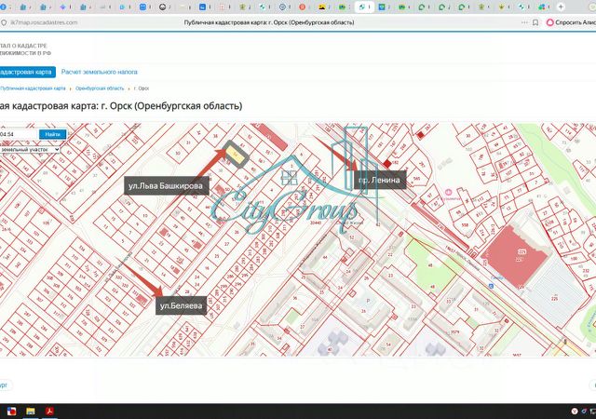Select the lk7map.roscadastres.com address text
This screenshot has width=596, height=419.
pyautogui.click(x=44, y=22)
